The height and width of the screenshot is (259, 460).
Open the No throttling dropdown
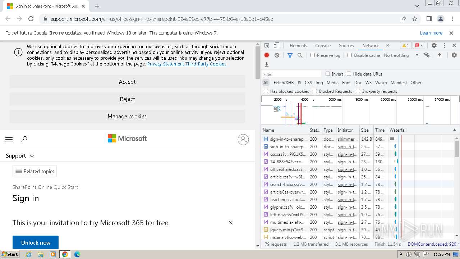401,55
